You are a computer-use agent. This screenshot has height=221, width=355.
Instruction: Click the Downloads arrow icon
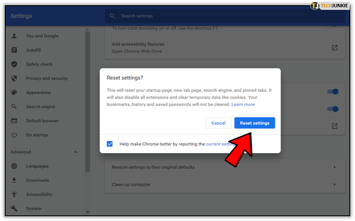click(x=14, y=180)
